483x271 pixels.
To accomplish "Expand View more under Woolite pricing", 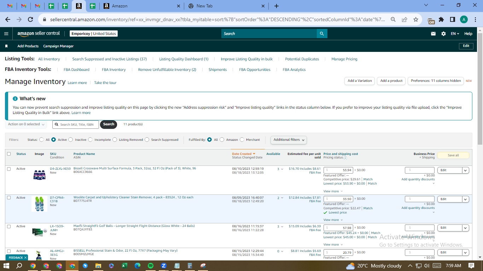I will (x=333, y=220).
